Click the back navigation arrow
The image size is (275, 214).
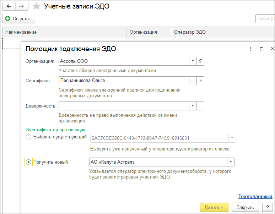[x=9, y=6]
